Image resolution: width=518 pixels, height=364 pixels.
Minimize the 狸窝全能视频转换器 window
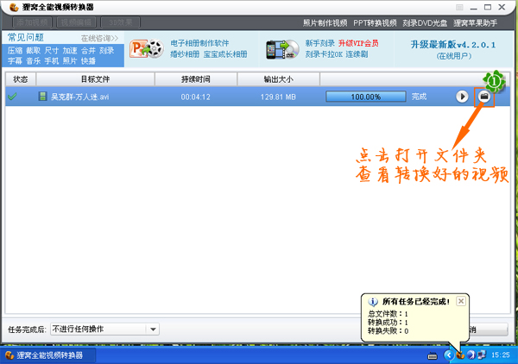click(474, 7)
